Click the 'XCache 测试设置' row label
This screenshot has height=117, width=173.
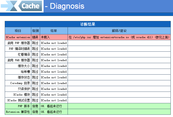pyautogui.click(x=19, y=100)
